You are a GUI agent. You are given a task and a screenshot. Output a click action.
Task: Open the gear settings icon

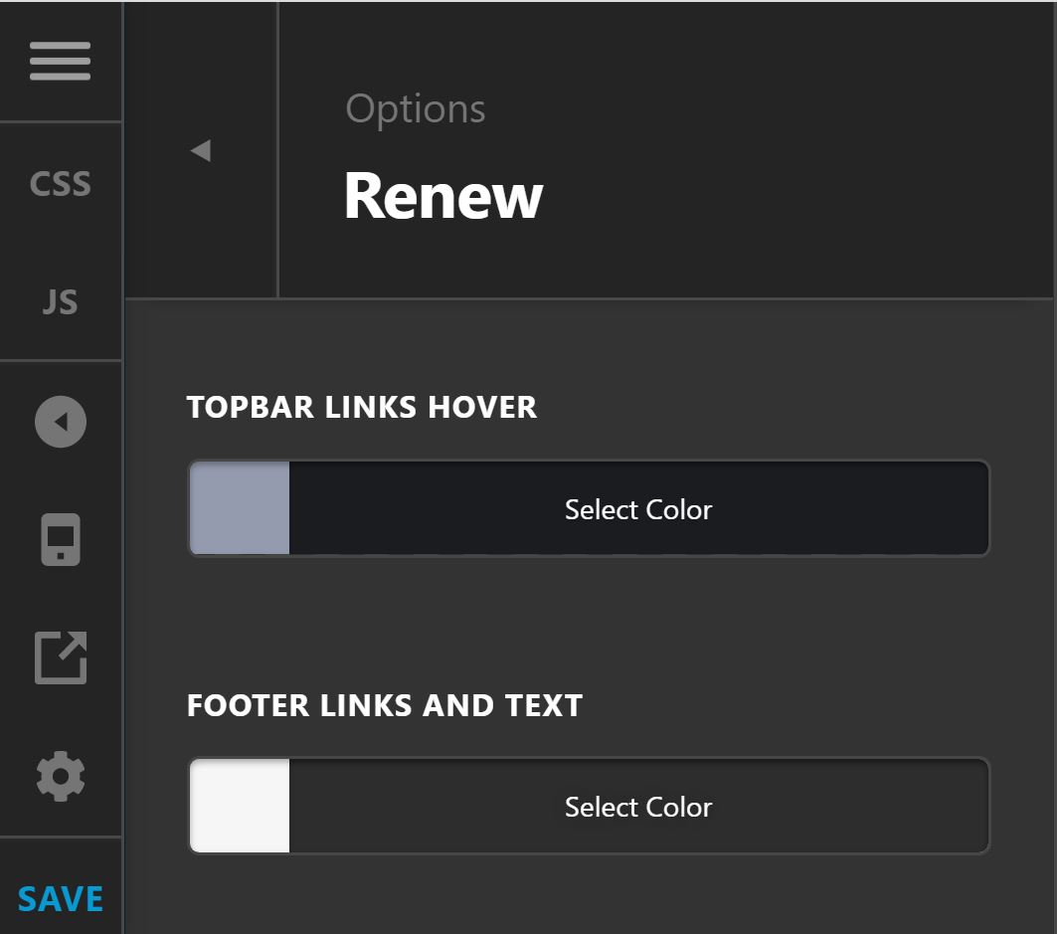[x=61, y=776]
